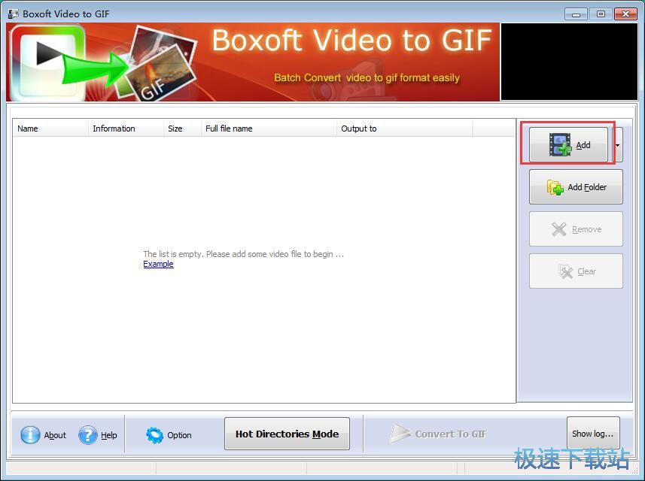Click the Remove button

(576, 229)
